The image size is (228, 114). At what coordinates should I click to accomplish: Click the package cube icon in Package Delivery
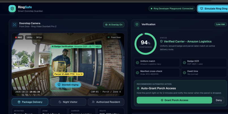click(x=19, y=102)
